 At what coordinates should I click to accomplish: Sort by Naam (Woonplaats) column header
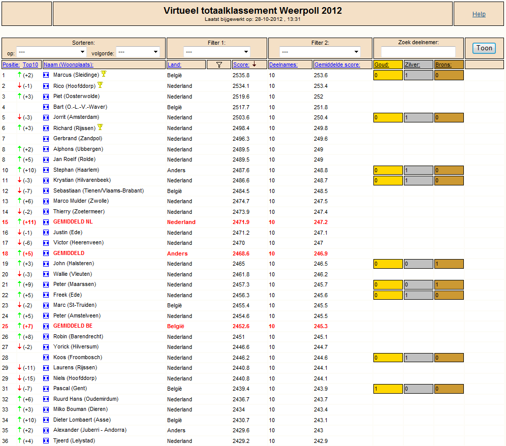pos(69,65)
